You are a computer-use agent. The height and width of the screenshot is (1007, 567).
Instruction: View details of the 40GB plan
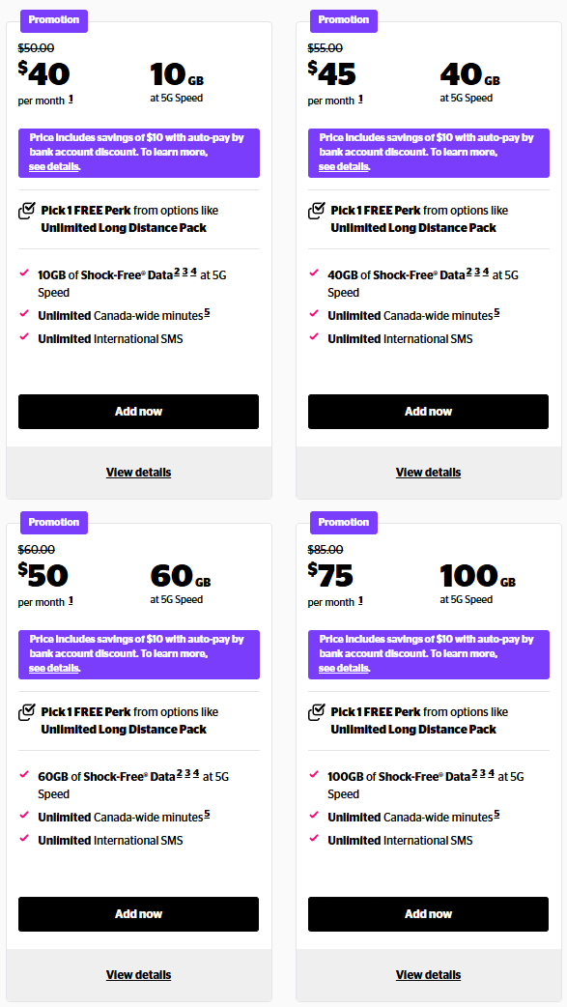pos(428,472)
